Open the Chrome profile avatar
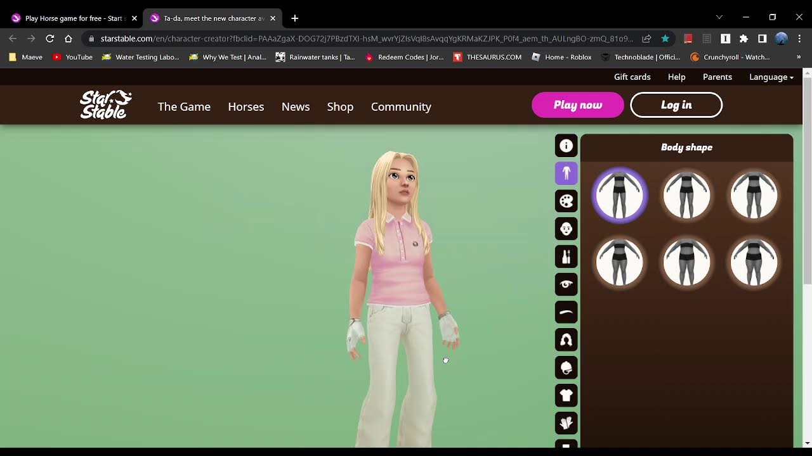The width and height of the screenshot is (812, 456). point(782,39)
